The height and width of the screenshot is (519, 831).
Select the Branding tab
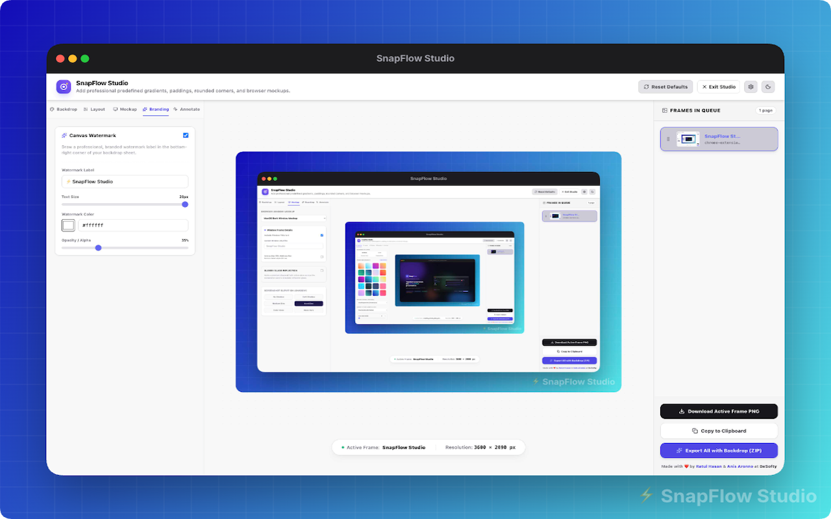[156, 109]
